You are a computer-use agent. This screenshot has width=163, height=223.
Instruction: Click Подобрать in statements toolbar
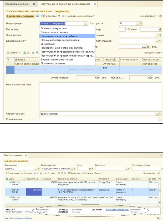pos(74,173)
